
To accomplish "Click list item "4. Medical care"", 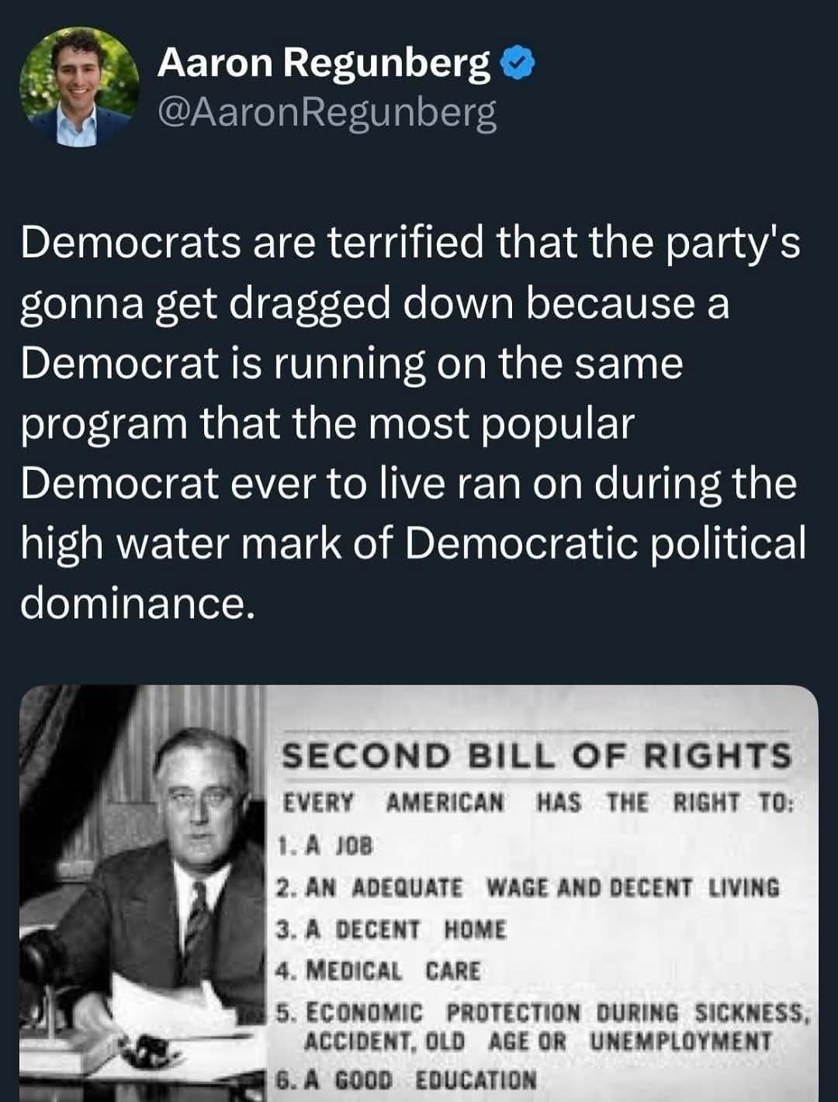I will pyautogui.click(x=379, y=970).
